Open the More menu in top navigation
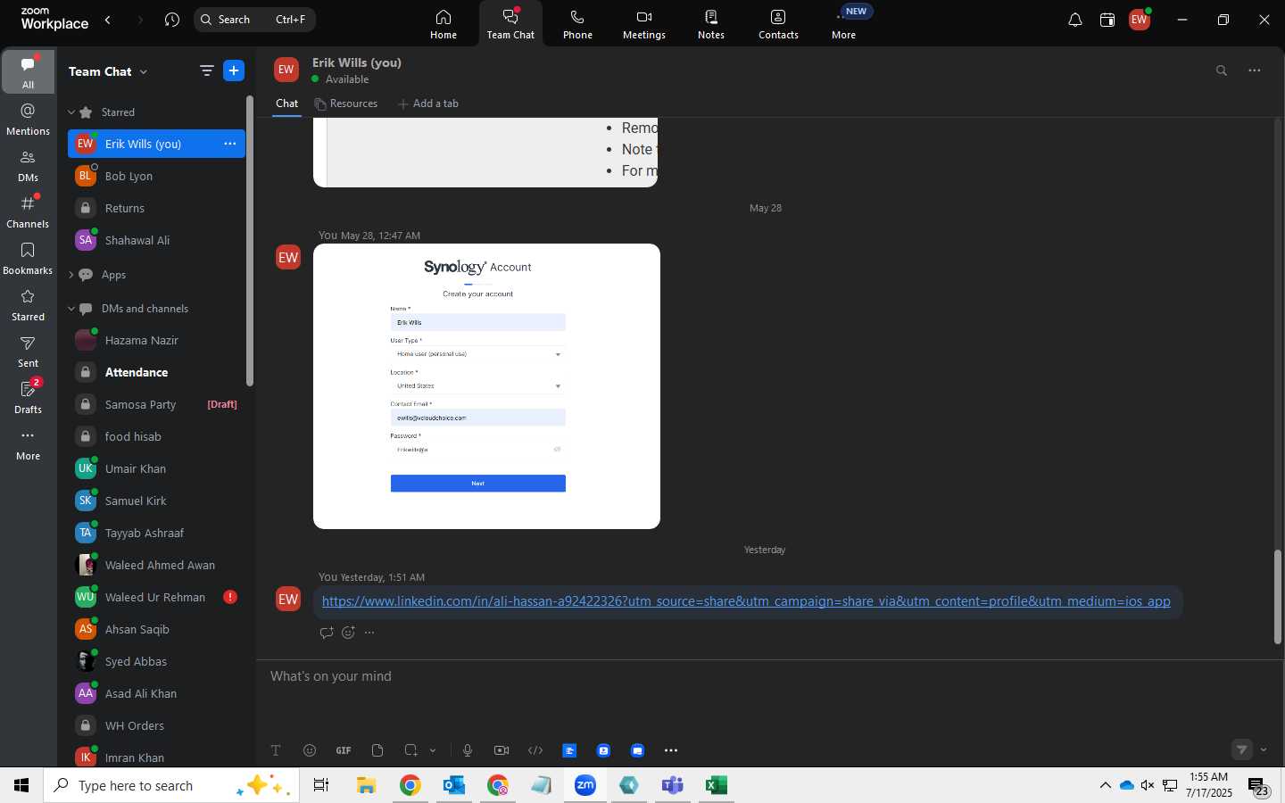This screenshot has width=1285, height=803. 844,24
